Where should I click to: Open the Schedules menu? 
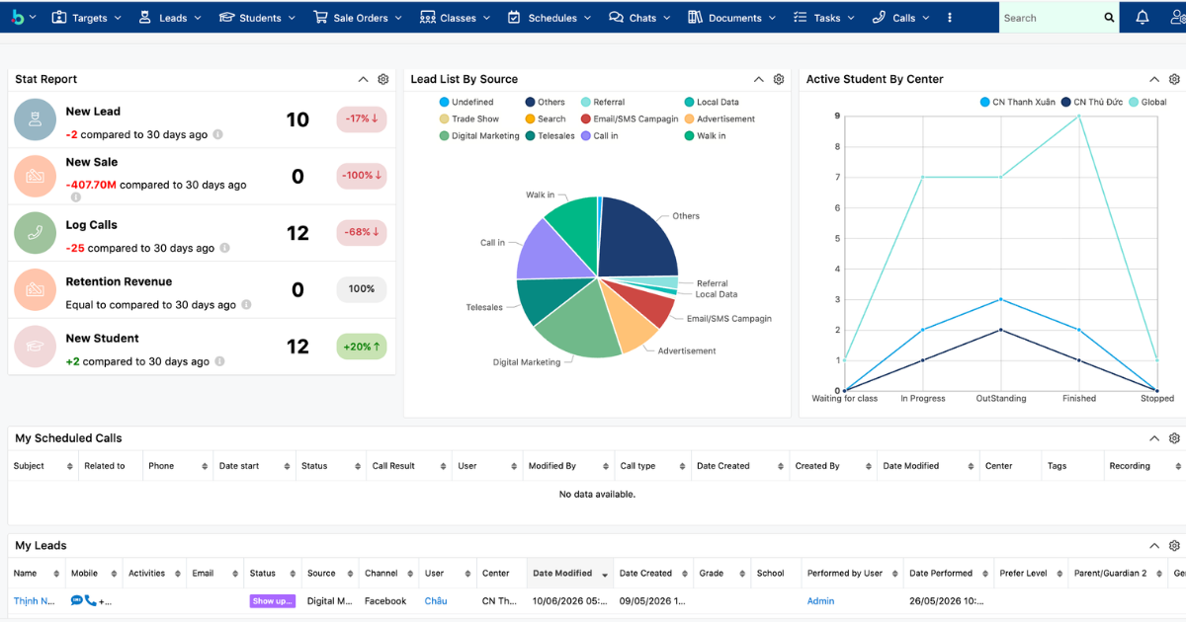point(550,18)
